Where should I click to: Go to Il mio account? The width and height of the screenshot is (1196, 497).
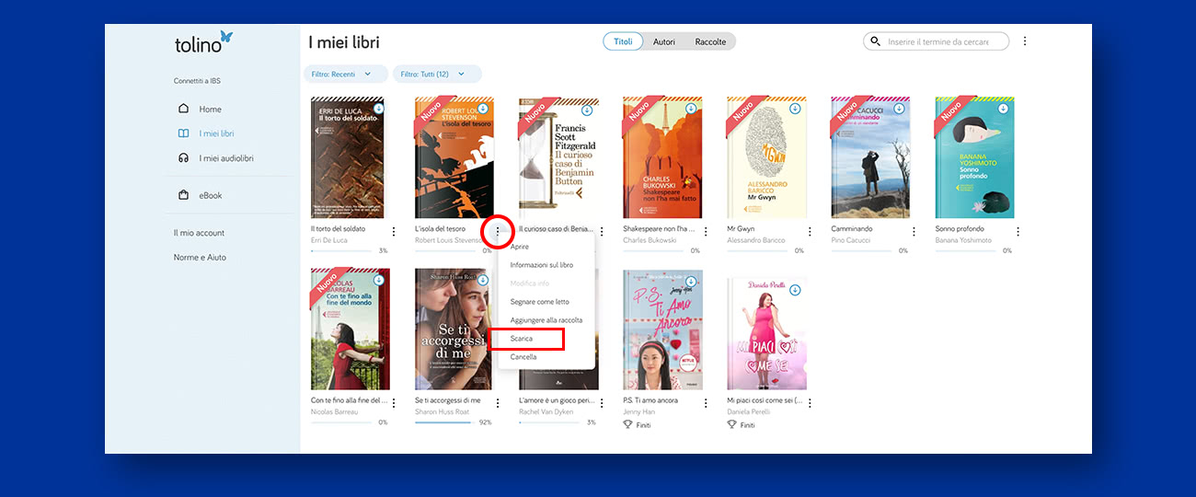pyautogui.click(x=199, y=233)
